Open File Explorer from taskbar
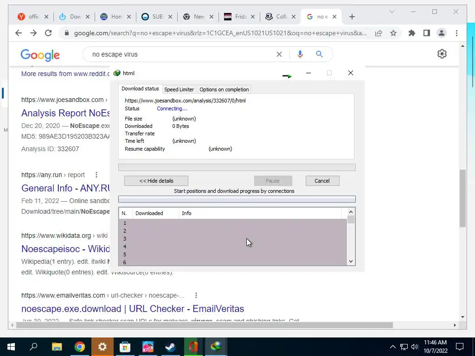 pos(57,347)
